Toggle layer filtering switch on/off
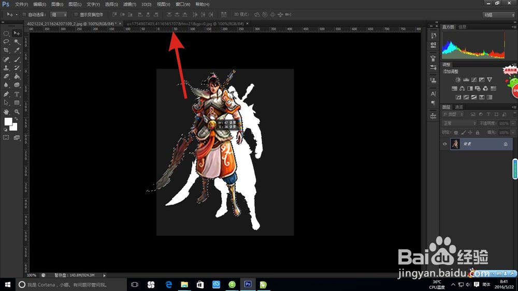518x291 pixels. (514, 114)
